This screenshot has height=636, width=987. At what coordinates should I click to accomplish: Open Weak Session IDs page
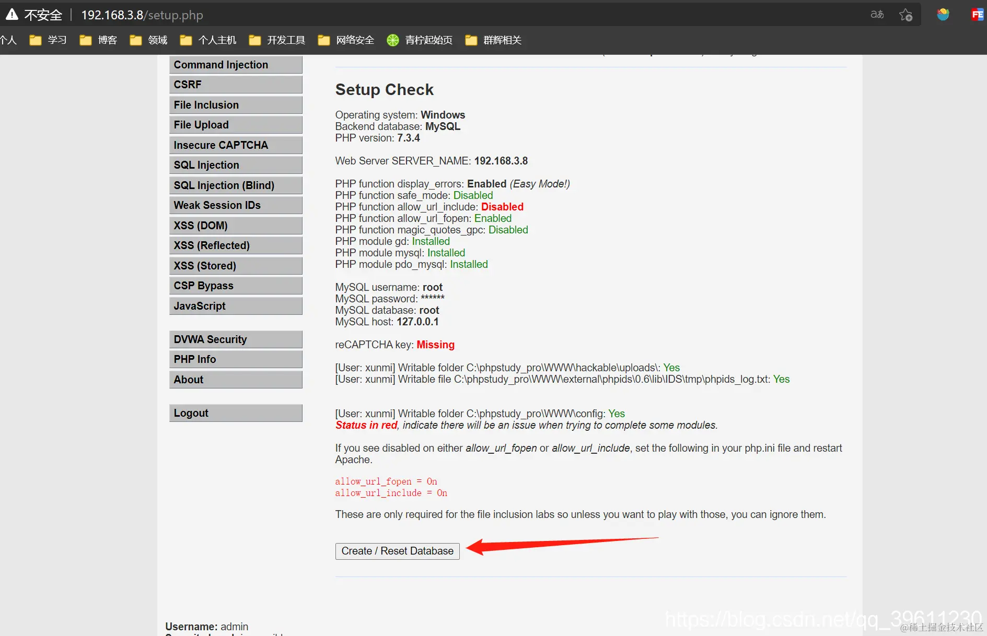pyautogui.click(x=236, y=205)
